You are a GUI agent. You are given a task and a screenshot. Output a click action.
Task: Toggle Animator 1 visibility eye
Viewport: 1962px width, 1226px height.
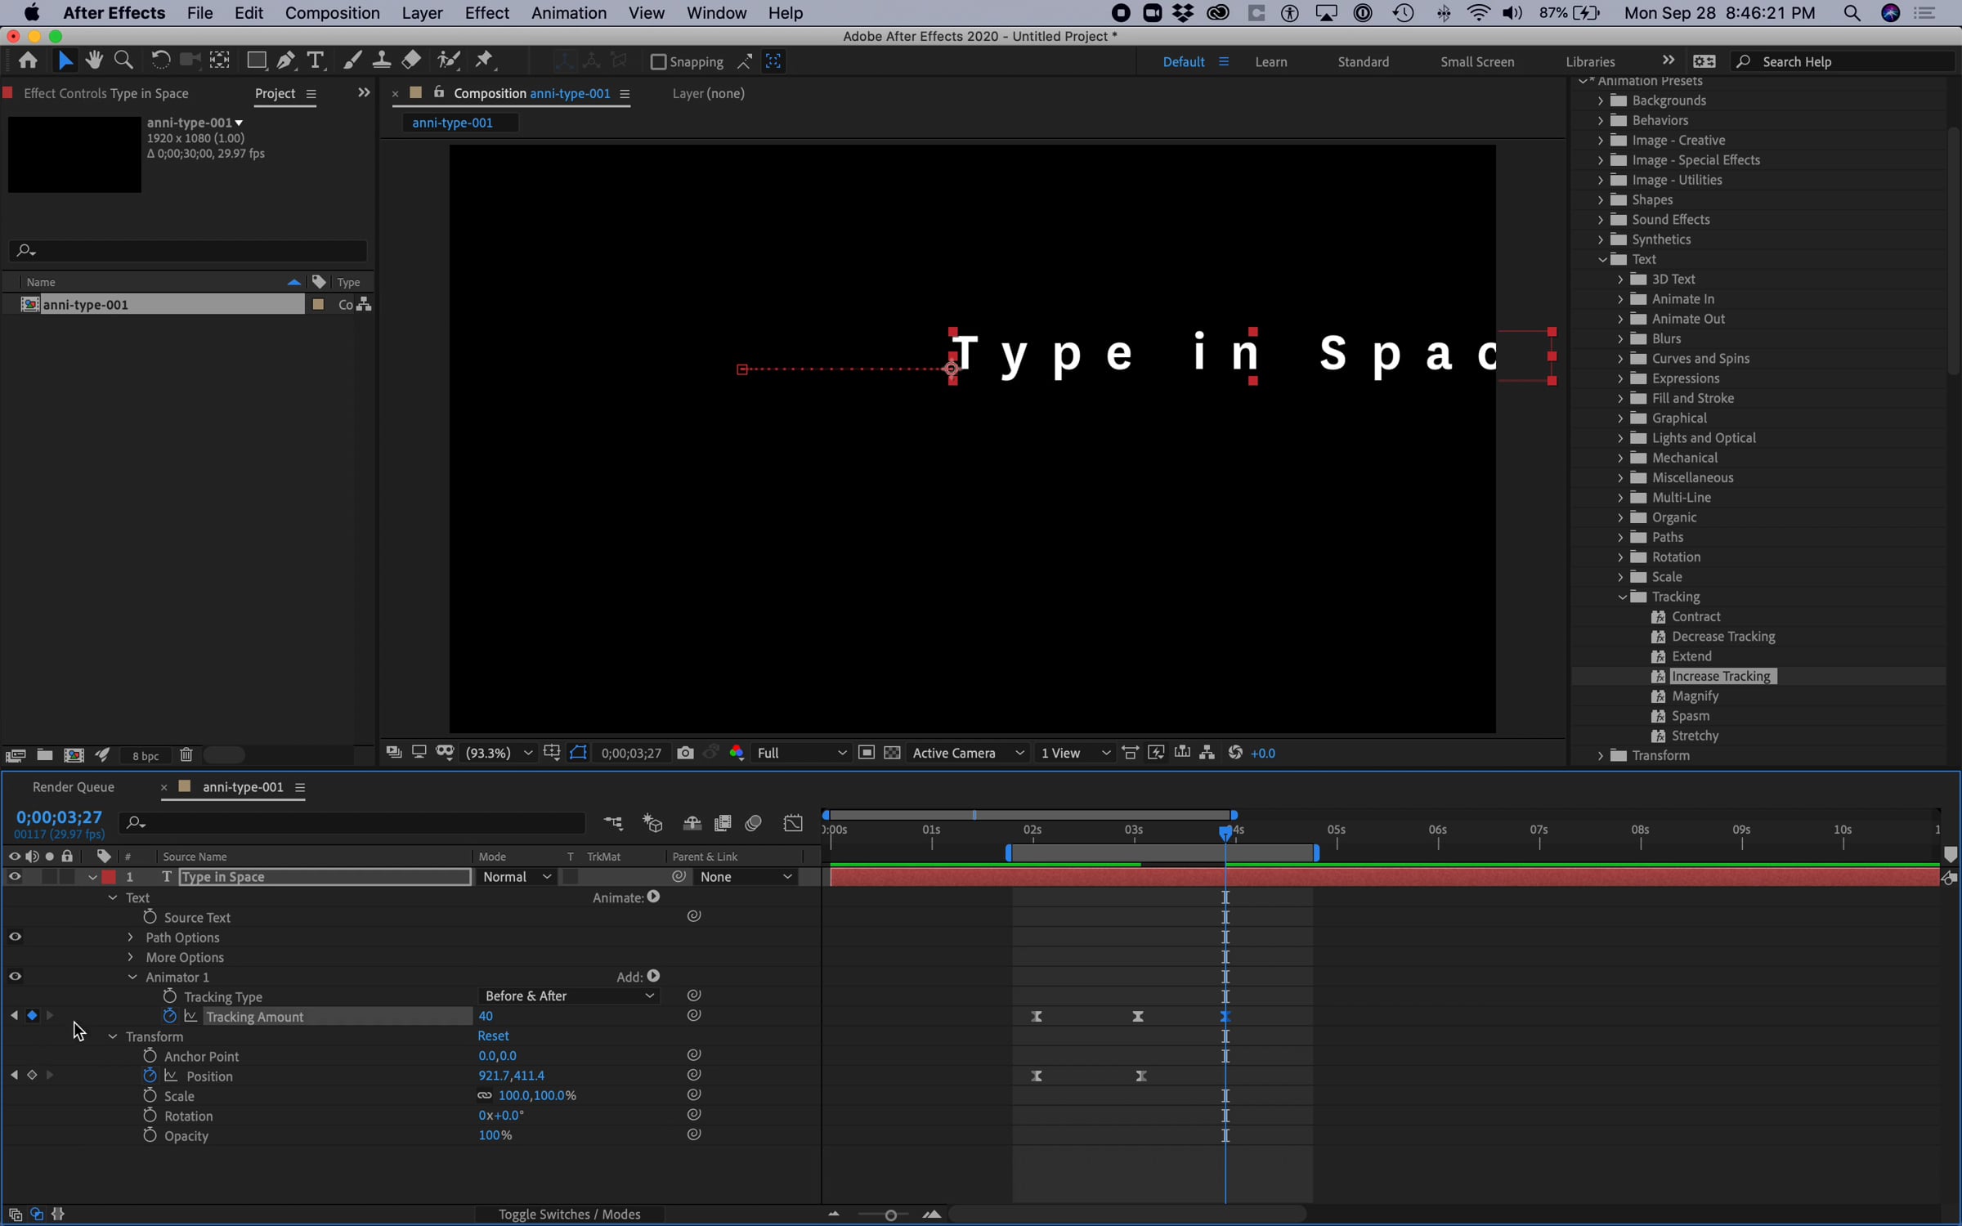(15, 977)
